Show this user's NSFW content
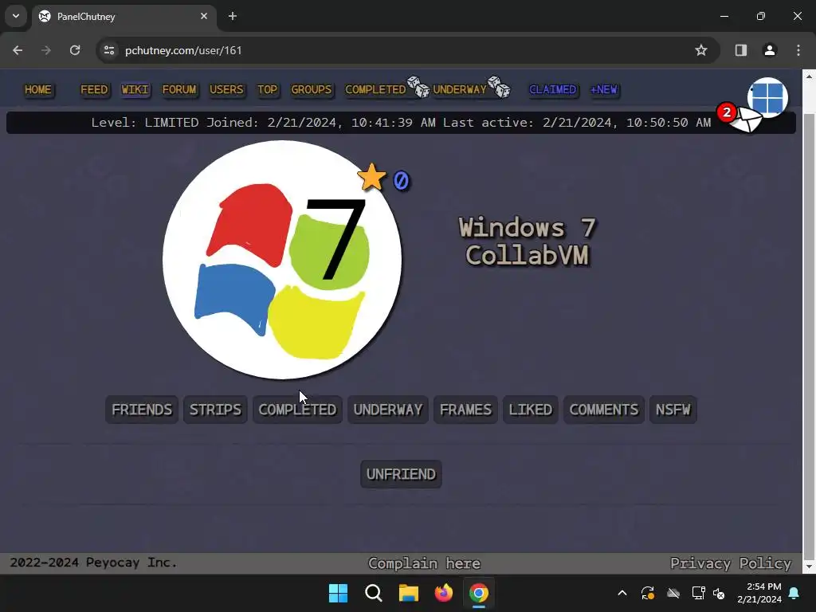Screen dimensions: 816x612 click(x=673, y=410)
